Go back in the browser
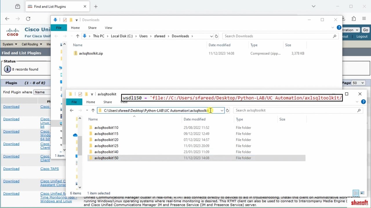371x208 pixels. (x=7, y=19)
